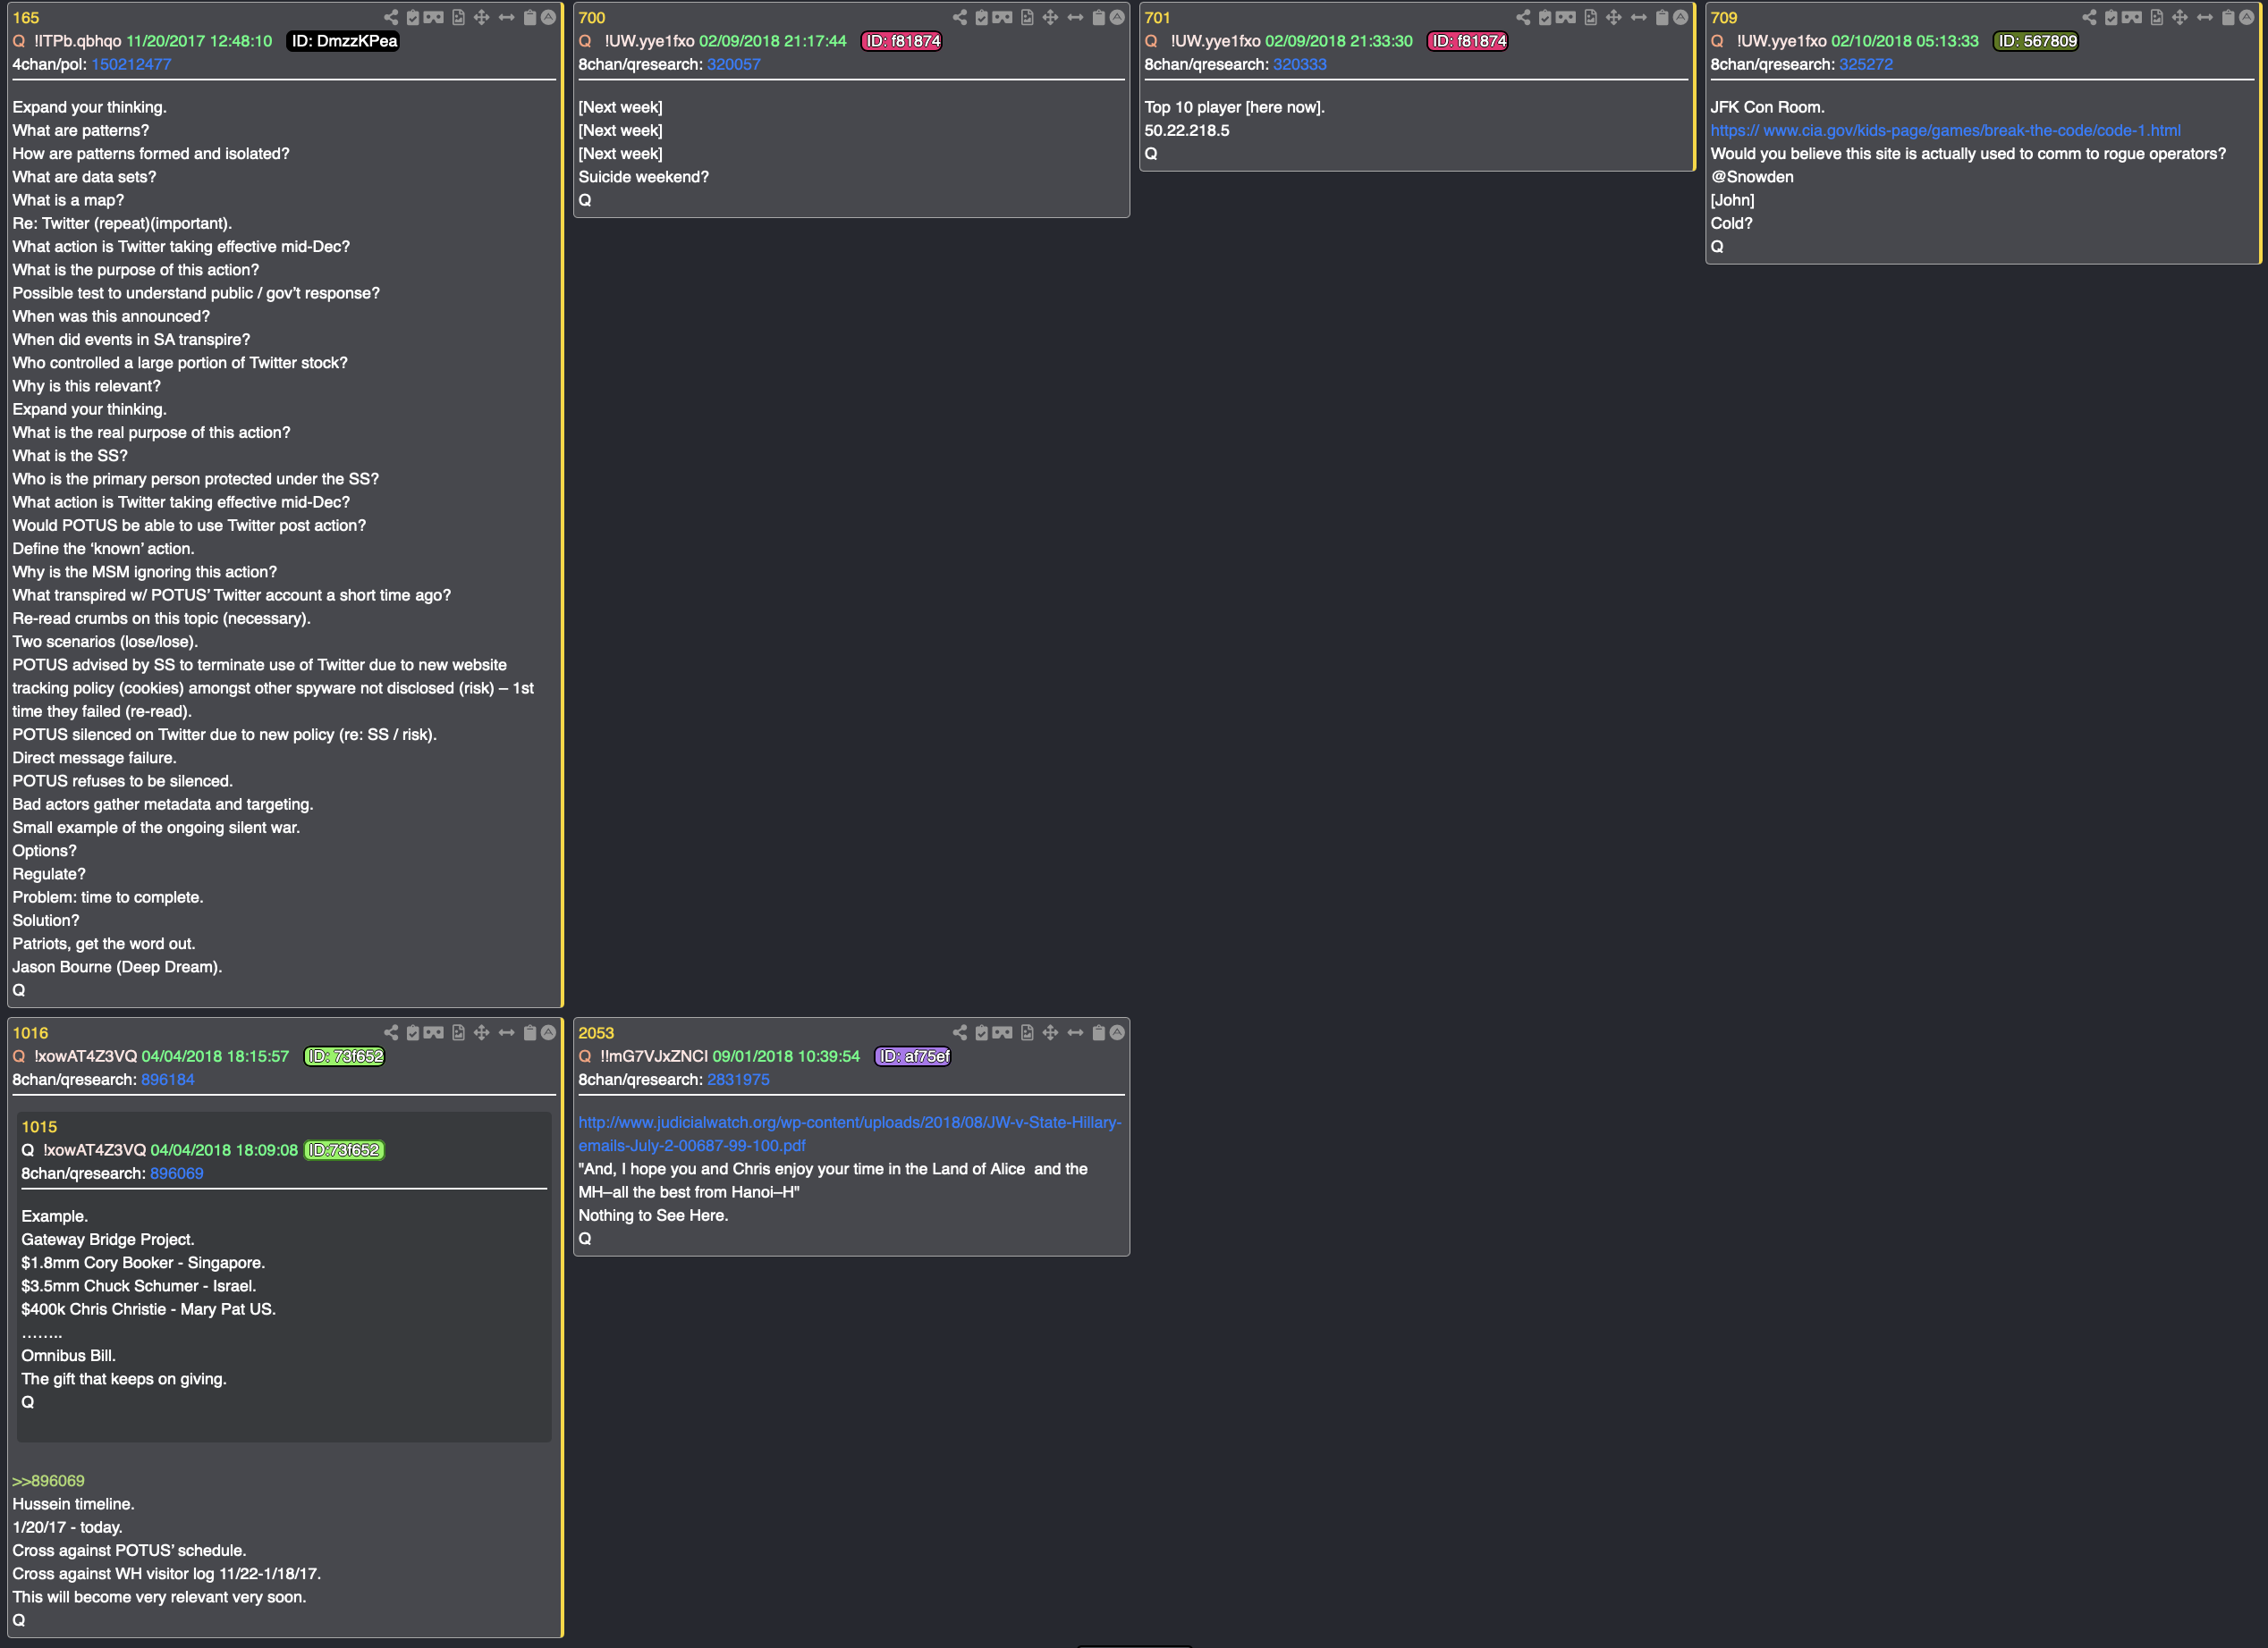Click the horizontal arrows icon on post 165
This screenshot has width=2268, height=1648.
pyautogui.click(x=507, y=17)
